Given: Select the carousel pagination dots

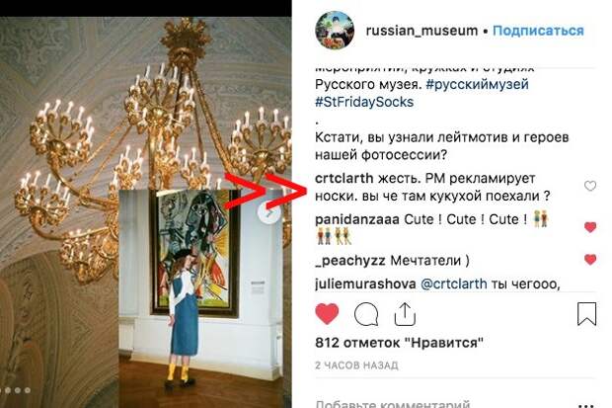Looking at the screenshot, I should point(16,390).
